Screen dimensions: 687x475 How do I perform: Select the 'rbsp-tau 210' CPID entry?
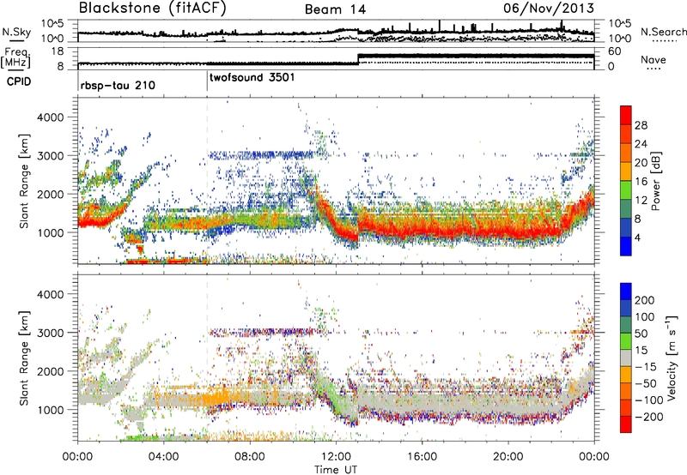(118, 85)
